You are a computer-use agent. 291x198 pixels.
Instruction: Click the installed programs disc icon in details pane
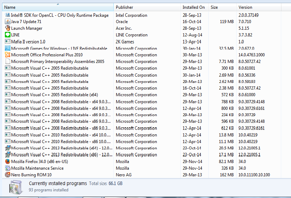coord(16,187)
